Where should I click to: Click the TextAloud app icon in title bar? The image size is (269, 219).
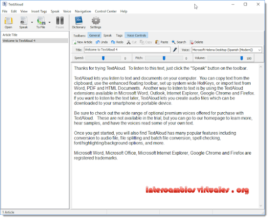[x=4, y=4]
